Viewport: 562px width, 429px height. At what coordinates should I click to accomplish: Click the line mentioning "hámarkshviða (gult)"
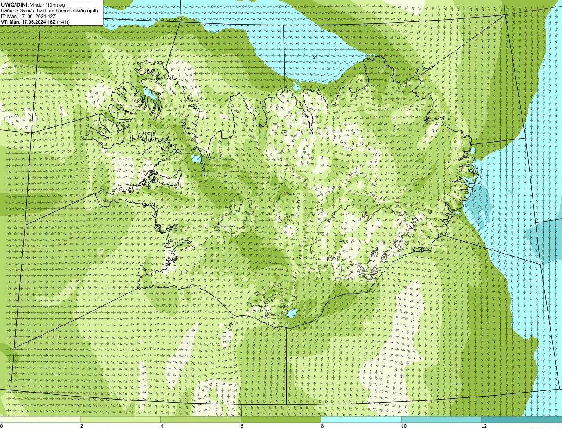tap(50, 11)
